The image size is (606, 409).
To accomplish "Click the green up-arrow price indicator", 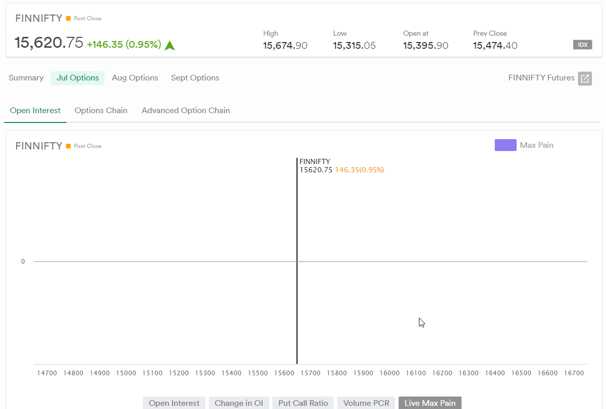I will pyautogui.click(x=169, y=45).
